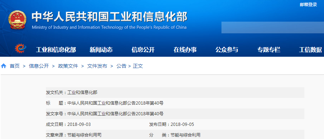Click the 成文日期 value 2018-09-03

pos(79,124)
